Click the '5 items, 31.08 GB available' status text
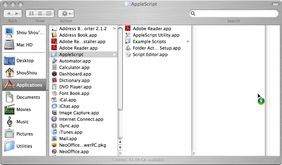Screen dimensions: 282x165 tap(138, 160)
